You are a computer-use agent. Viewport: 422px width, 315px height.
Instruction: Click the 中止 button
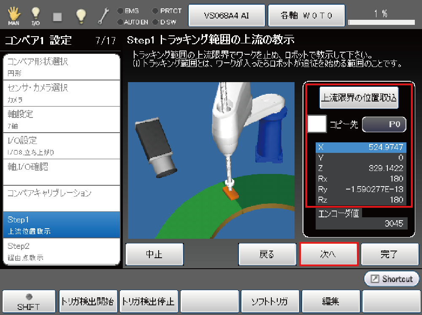pyautogui.click(x=154, y=254)
